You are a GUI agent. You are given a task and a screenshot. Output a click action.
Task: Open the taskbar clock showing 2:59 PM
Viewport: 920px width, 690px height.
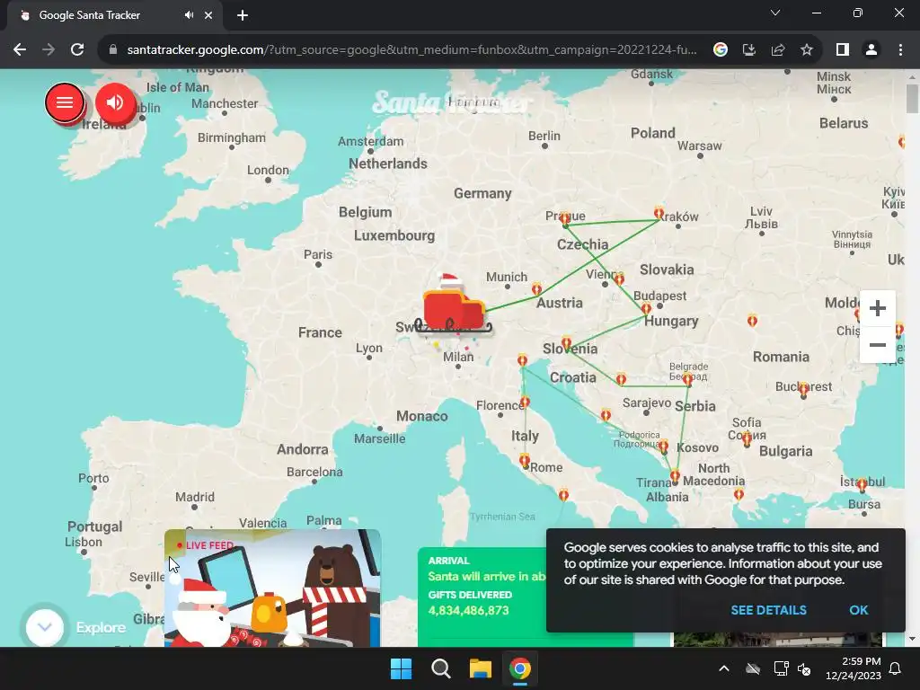point(854,668)
